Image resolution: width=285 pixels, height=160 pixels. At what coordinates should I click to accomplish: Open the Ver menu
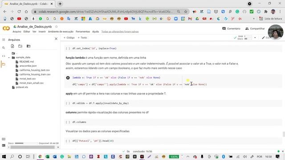34,32
